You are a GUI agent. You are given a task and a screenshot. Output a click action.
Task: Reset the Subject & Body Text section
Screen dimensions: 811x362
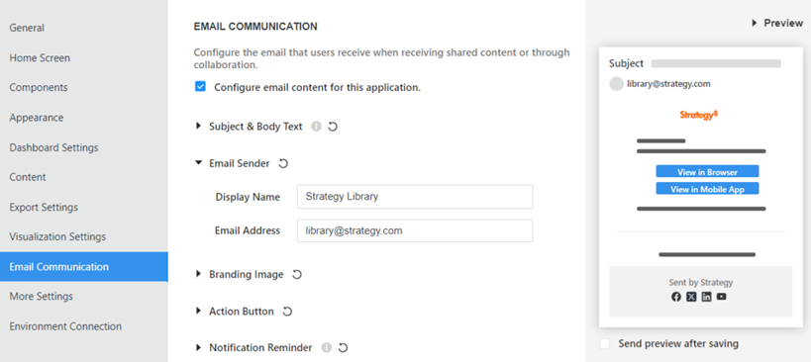coord(333,127)
